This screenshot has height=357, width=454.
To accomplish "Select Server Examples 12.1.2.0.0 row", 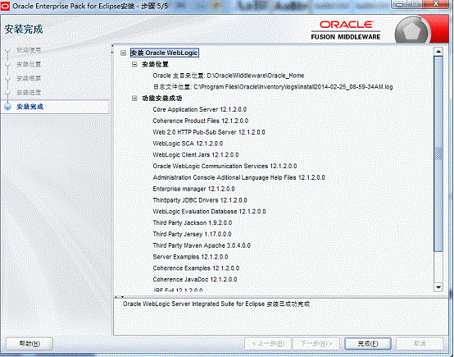I will coord(190,257).
